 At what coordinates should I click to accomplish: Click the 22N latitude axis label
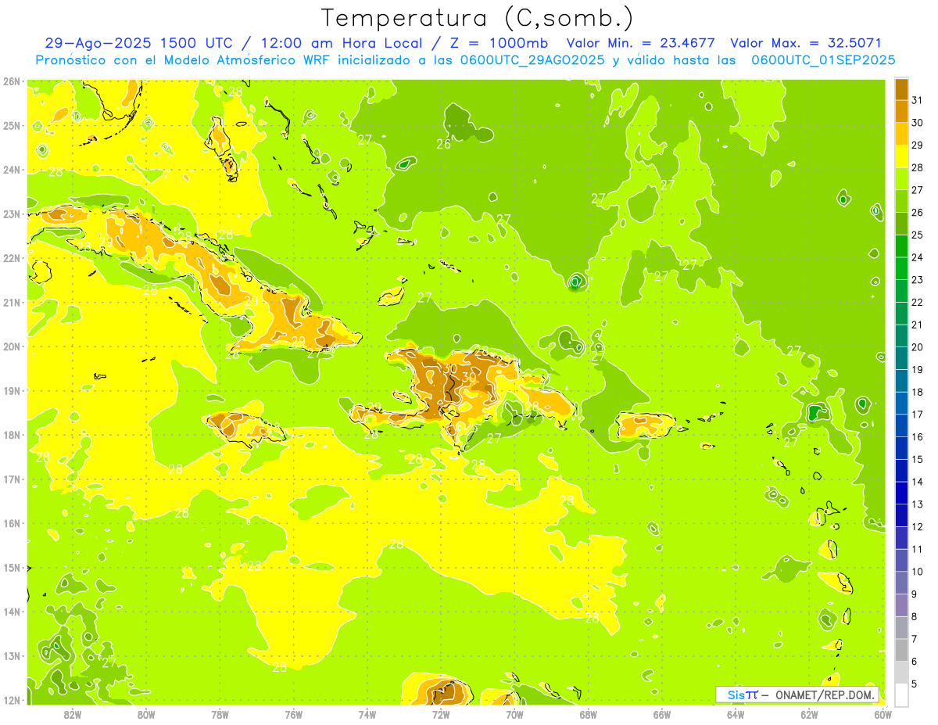point(12,258)
